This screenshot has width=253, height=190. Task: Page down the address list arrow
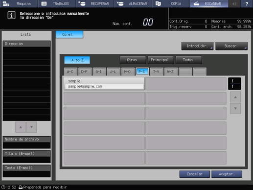pos(235,108)
